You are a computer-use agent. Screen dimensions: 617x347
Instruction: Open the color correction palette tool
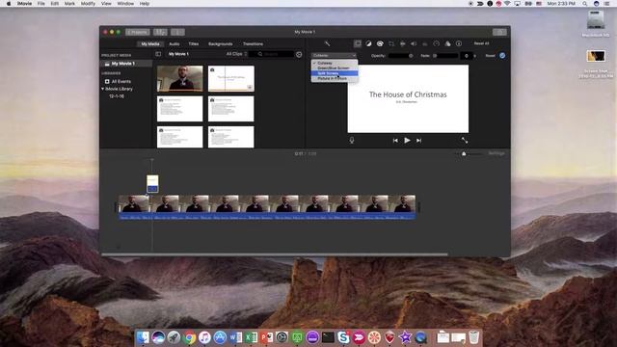(x=380, y=43)
